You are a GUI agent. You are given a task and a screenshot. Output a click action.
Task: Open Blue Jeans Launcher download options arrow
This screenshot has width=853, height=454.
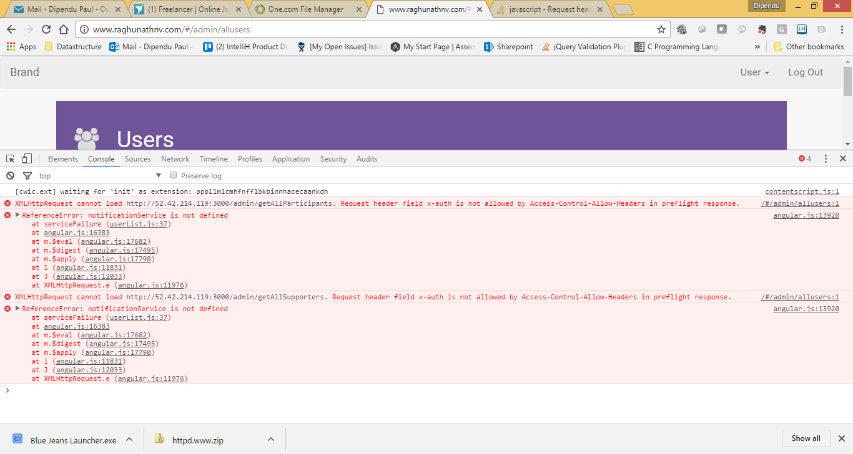(129, 440)
